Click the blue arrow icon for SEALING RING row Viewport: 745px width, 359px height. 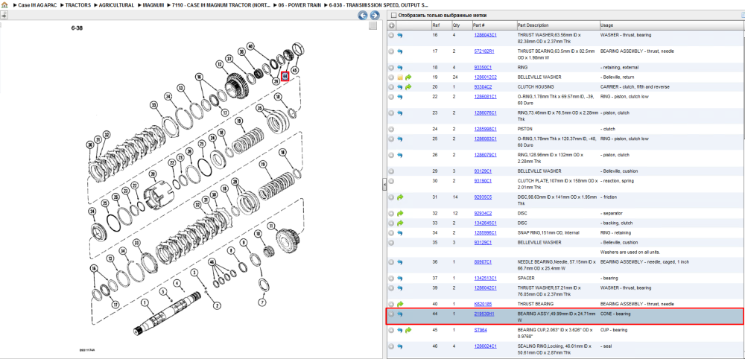400,346
